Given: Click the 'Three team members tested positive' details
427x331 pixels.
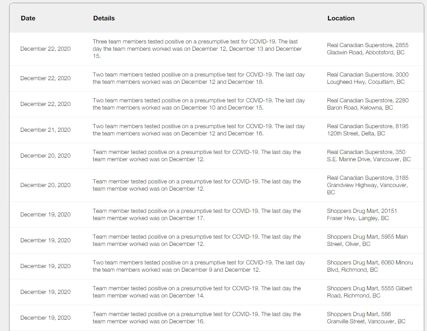Looking at the screenshot, I should click(x=197, y=49).
